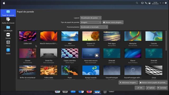Click Baixar novos plugins button
This screenshot has height=95, width=169.
click(x=113, y=22)
